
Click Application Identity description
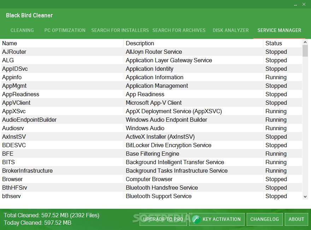tap(149, 69)
